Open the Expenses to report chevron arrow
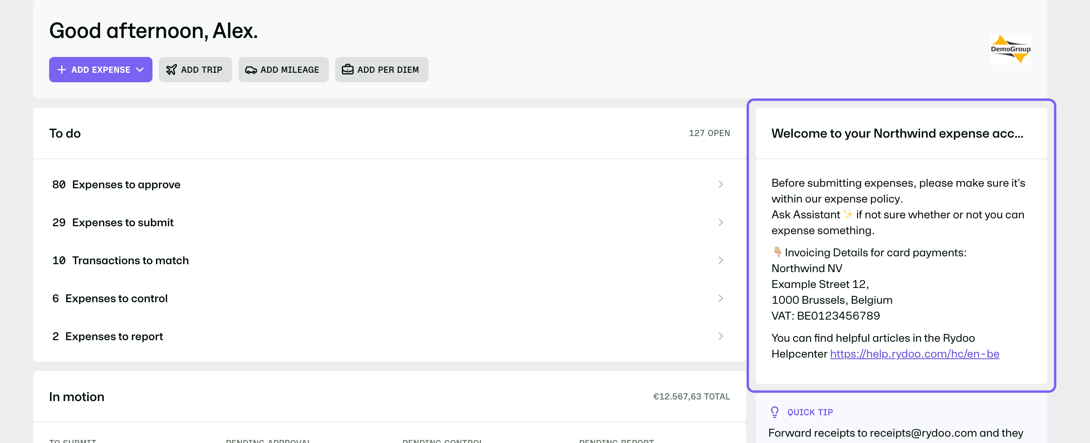The height and width of the screenshot is (443, 1090). pos(720,337)
